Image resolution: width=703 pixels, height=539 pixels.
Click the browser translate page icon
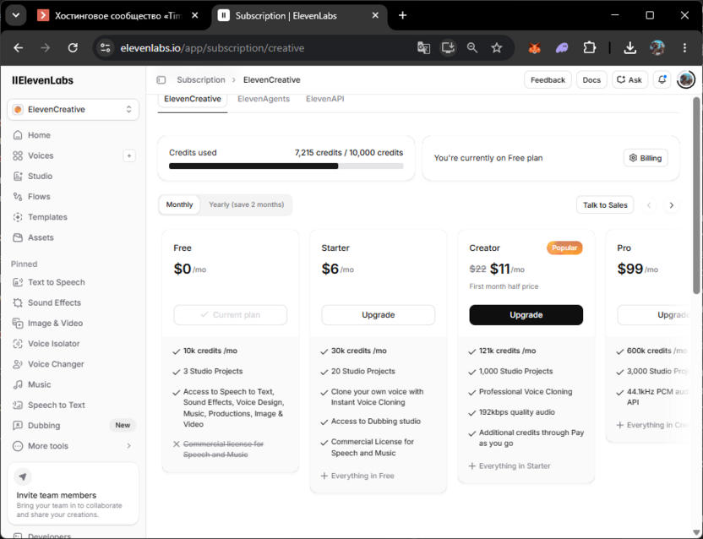coord(423,47)
